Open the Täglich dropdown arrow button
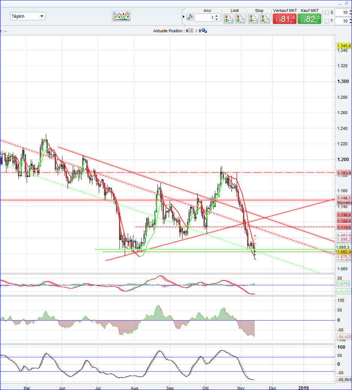Viewport: 352px width, 390px height. click(x=42, y=16)
